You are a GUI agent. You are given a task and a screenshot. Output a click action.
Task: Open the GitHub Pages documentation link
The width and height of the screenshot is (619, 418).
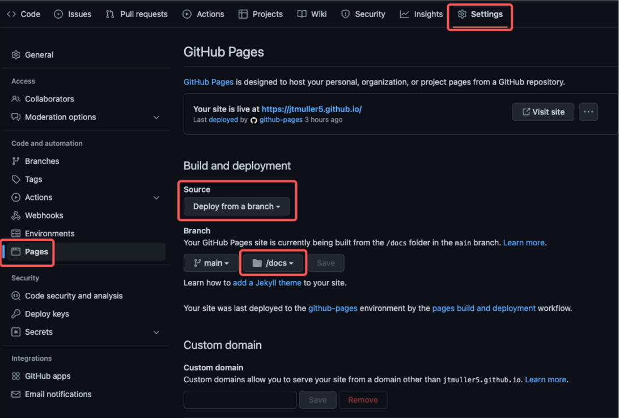coord(209,83)
